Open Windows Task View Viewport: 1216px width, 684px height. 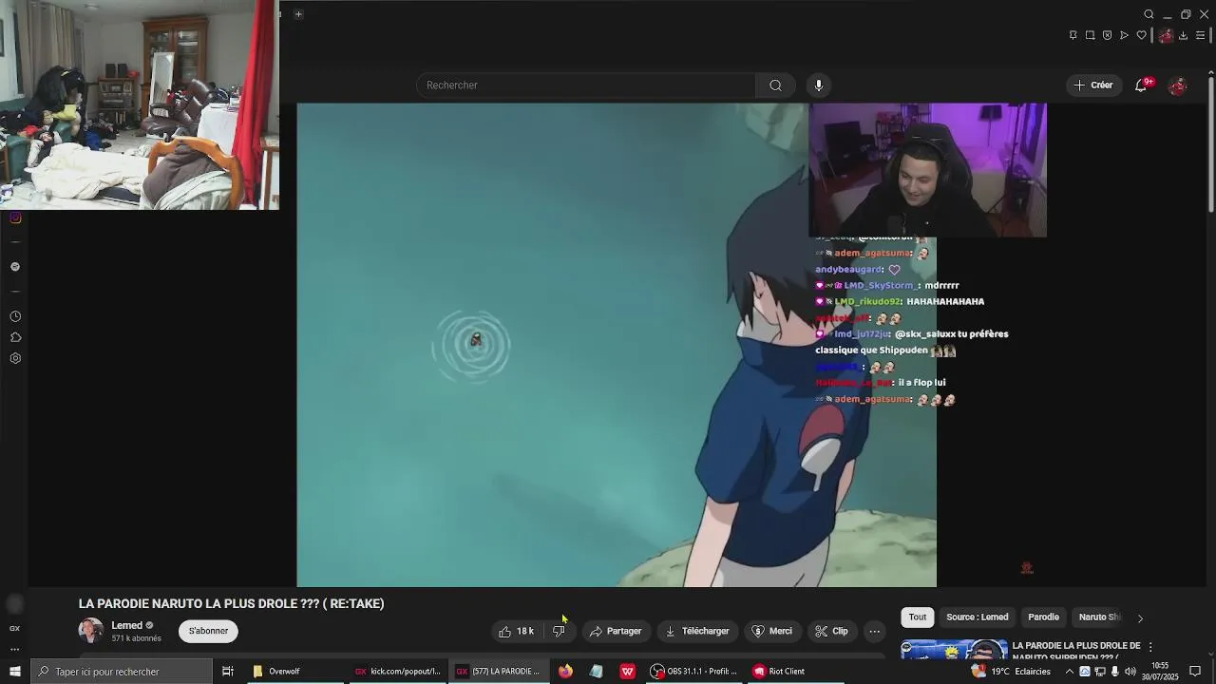(x=228, y=672)
